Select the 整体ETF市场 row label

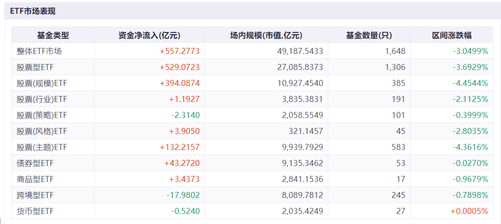(x=39, y=51)
